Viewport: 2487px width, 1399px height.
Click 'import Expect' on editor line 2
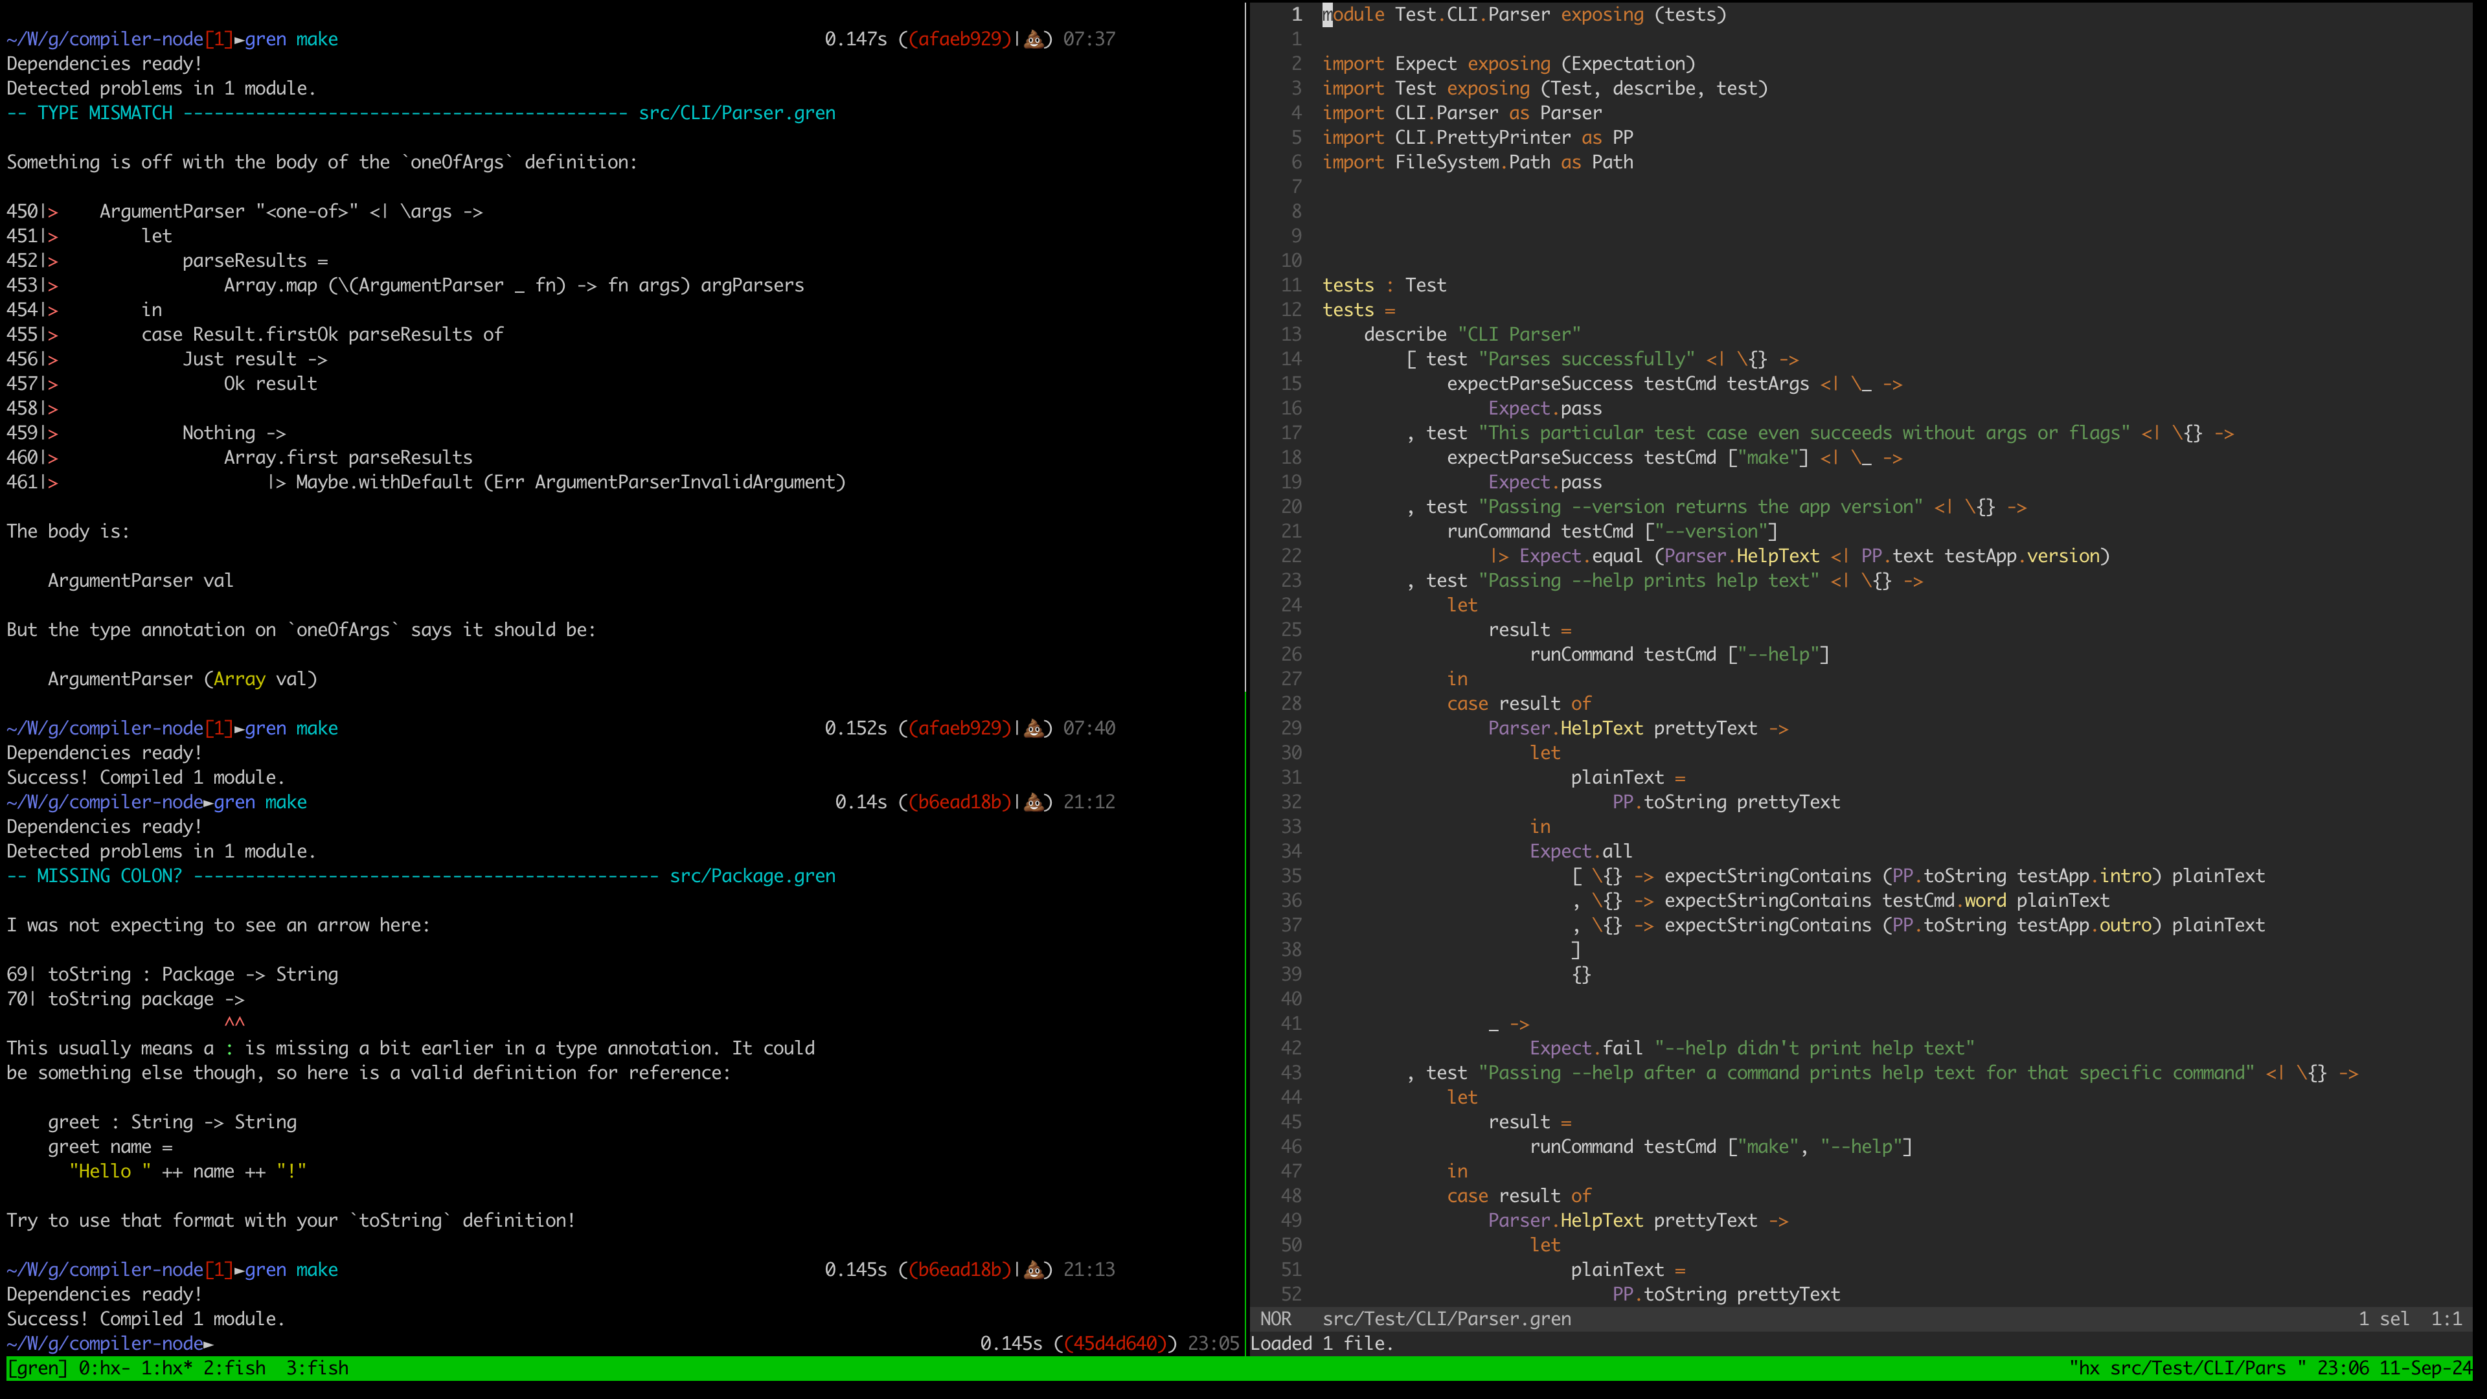1389,63
